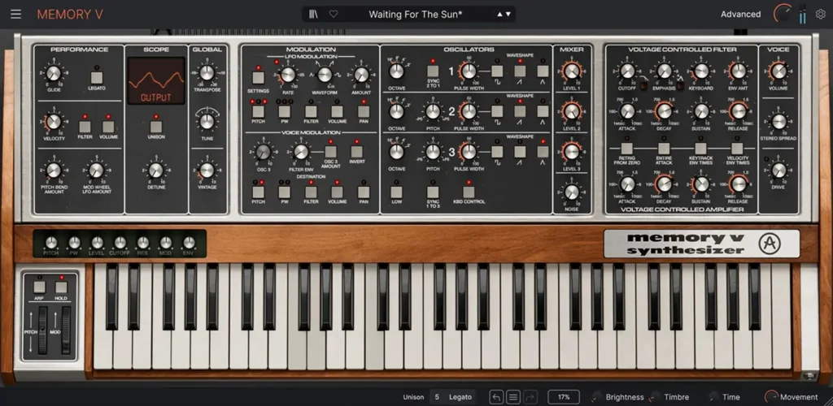The image size is (833, 406).
Task: Select oscillator 1 sawtooth waveshape
Action: click(520, 71)
